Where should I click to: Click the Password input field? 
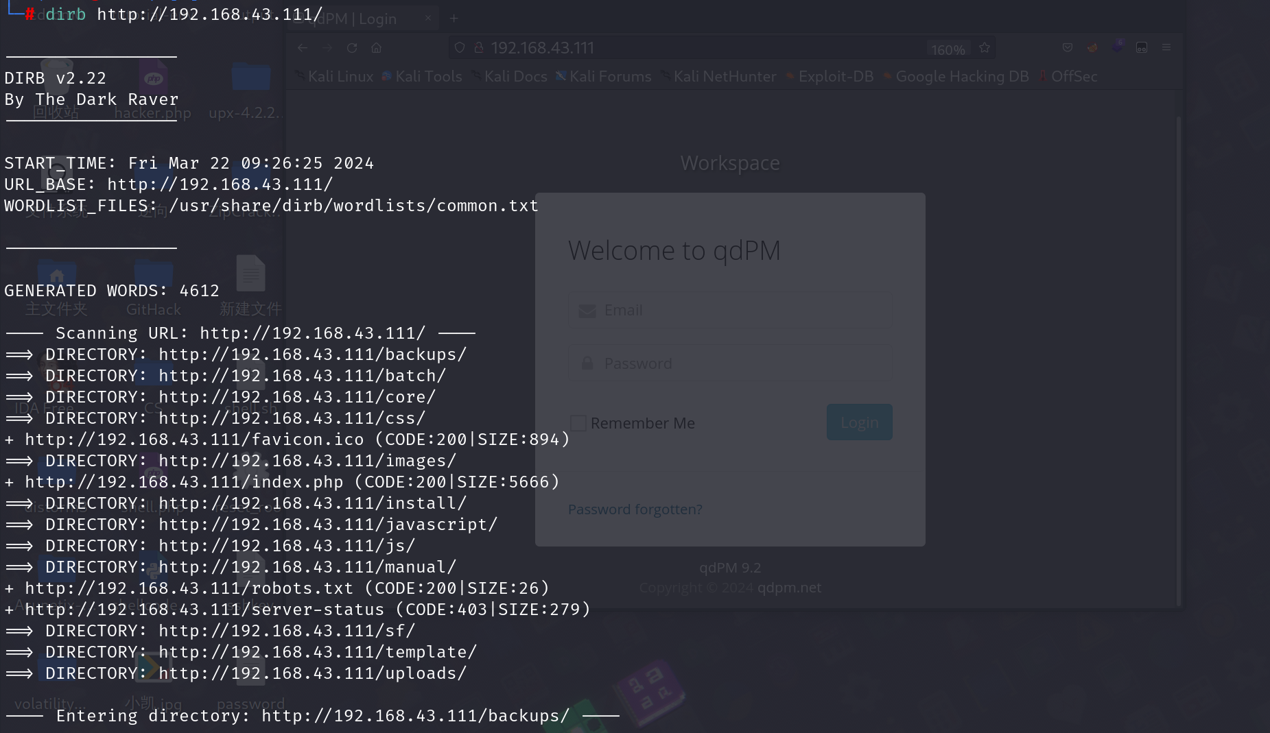(x=730, y=363)
